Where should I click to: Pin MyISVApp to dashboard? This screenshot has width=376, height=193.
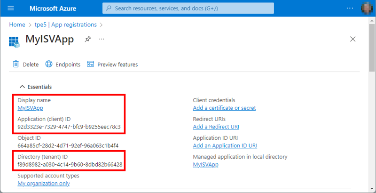(88, 39)
